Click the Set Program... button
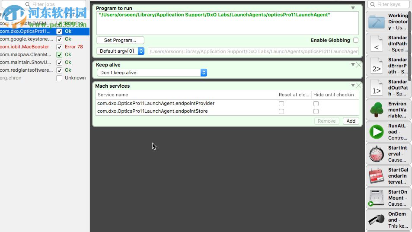This screenshot has width=412, height=232. pyautogui.click(x=120, y=40)
